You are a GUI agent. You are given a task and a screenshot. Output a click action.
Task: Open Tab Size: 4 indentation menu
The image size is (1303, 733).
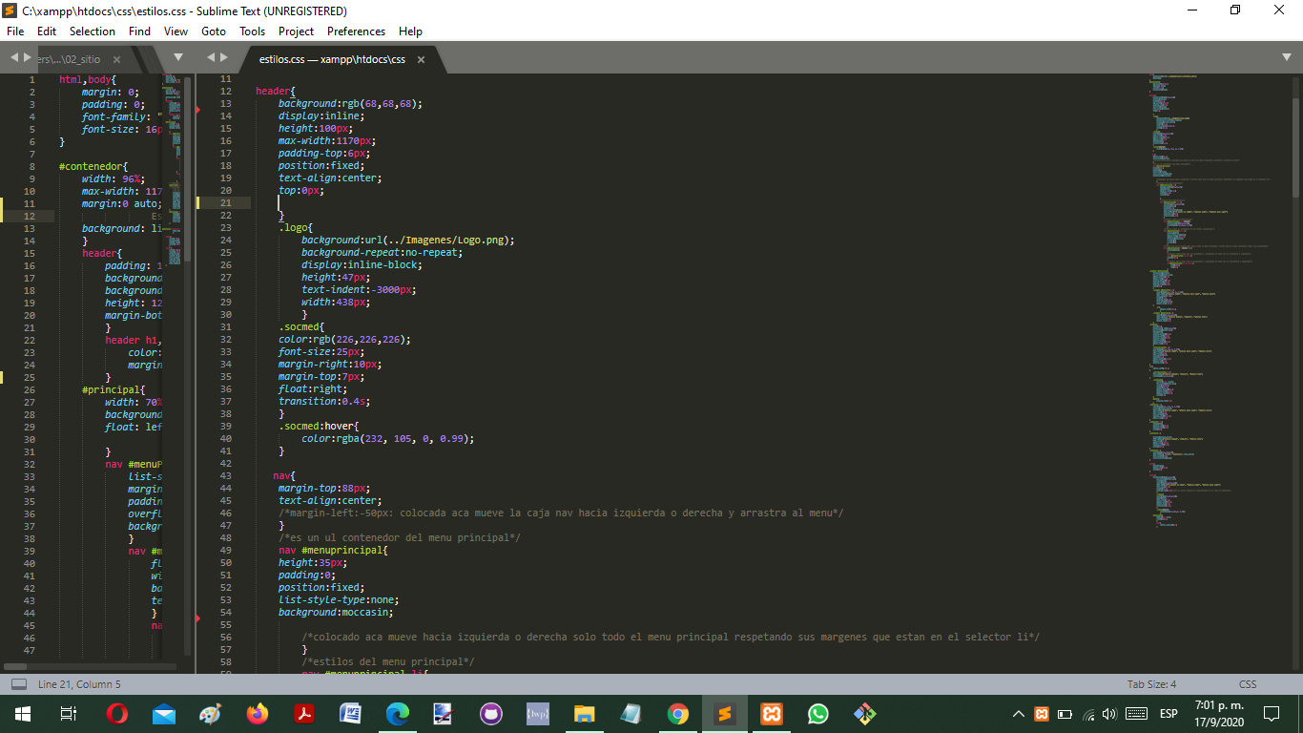1151,684
